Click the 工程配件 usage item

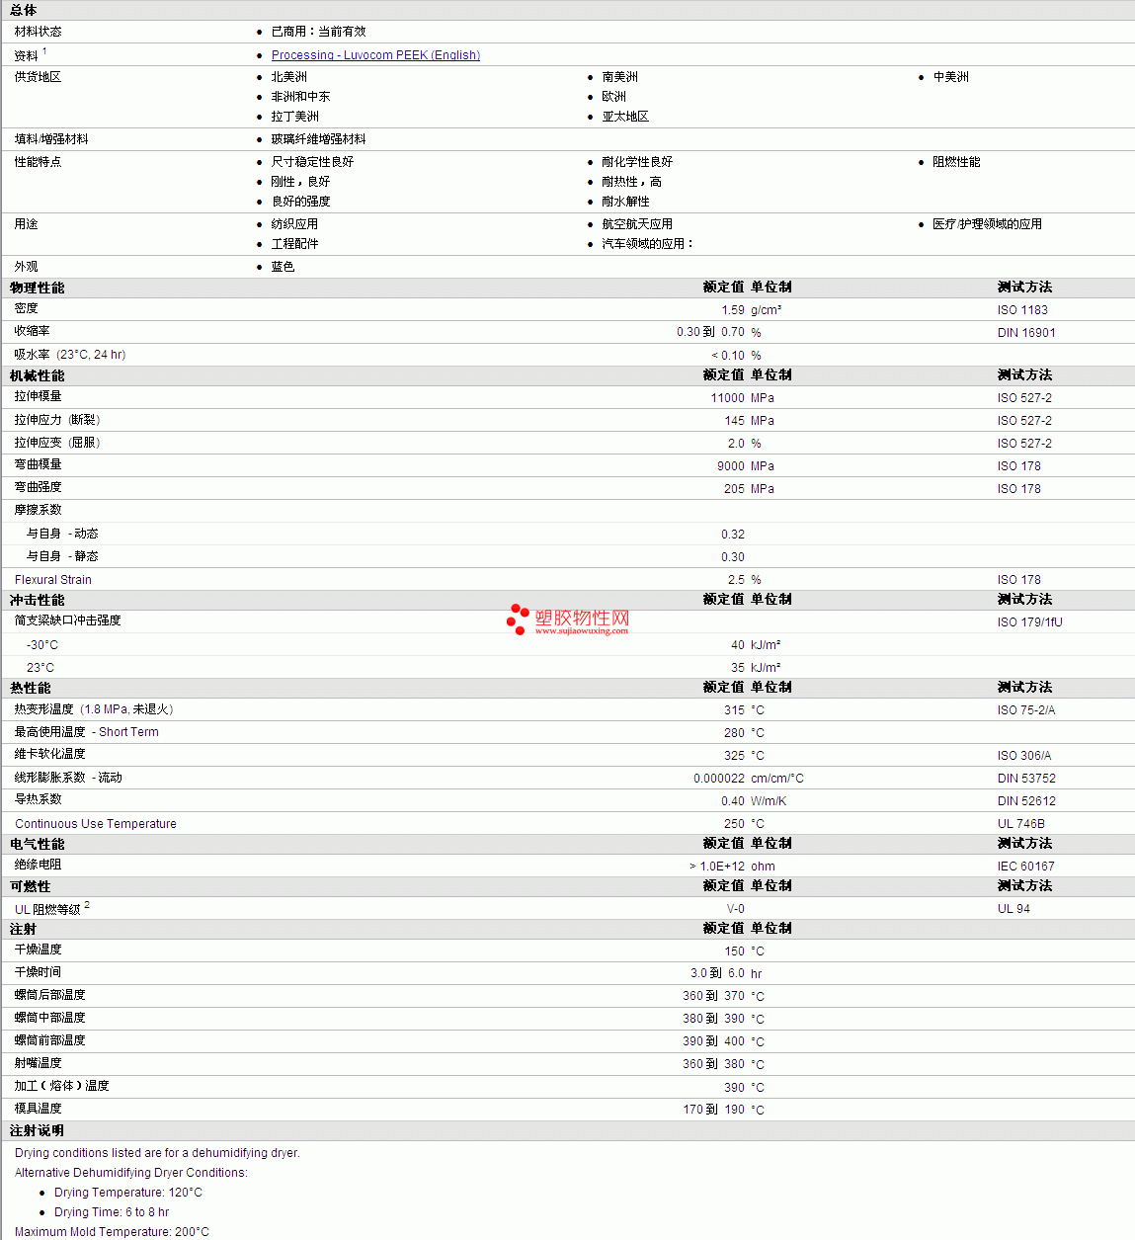[294, 244]
